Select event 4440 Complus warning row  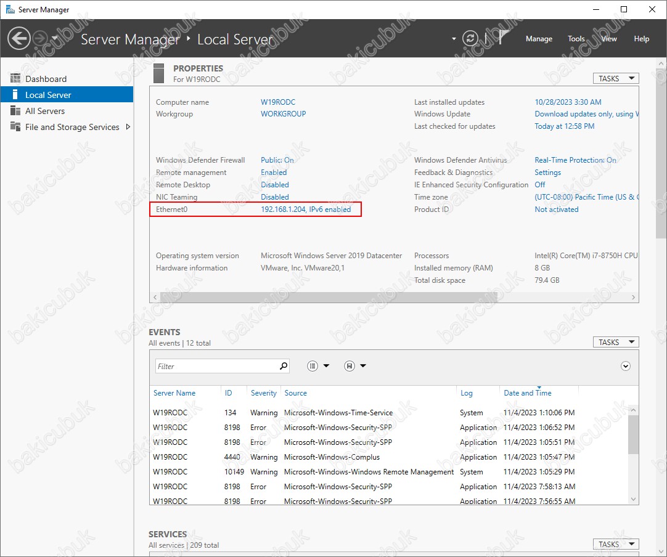click(389, 457)
